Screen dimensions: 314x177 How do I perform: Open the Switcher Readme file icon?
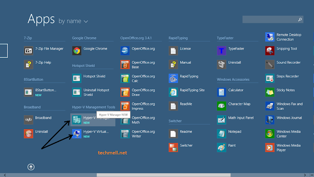(x=173, y=134)
